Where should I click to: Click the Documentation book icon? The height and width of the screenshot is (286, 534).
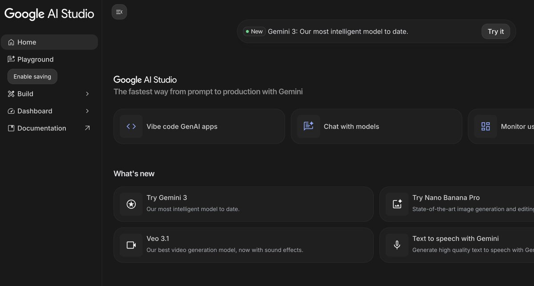11,128
